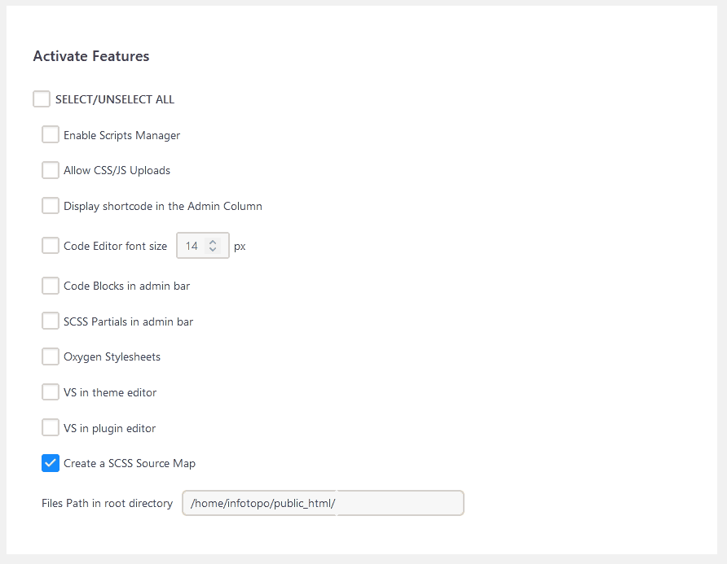Decrease font size with the down arrow
The height and width of the screenshot is (564, 727).
213,250
